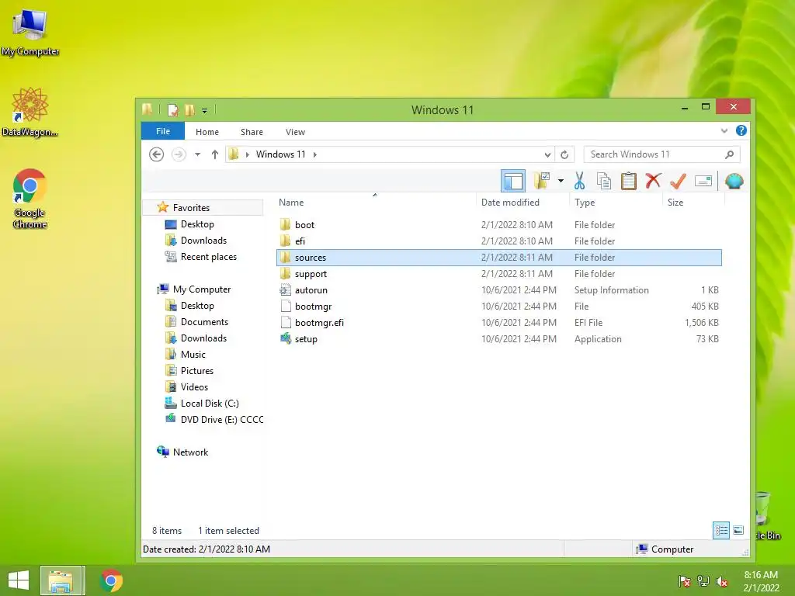Image resolution: width=795 pixels, height=596 pixels.
Task: Switch to Details view using the status bar icon
Action: [721, 530]
